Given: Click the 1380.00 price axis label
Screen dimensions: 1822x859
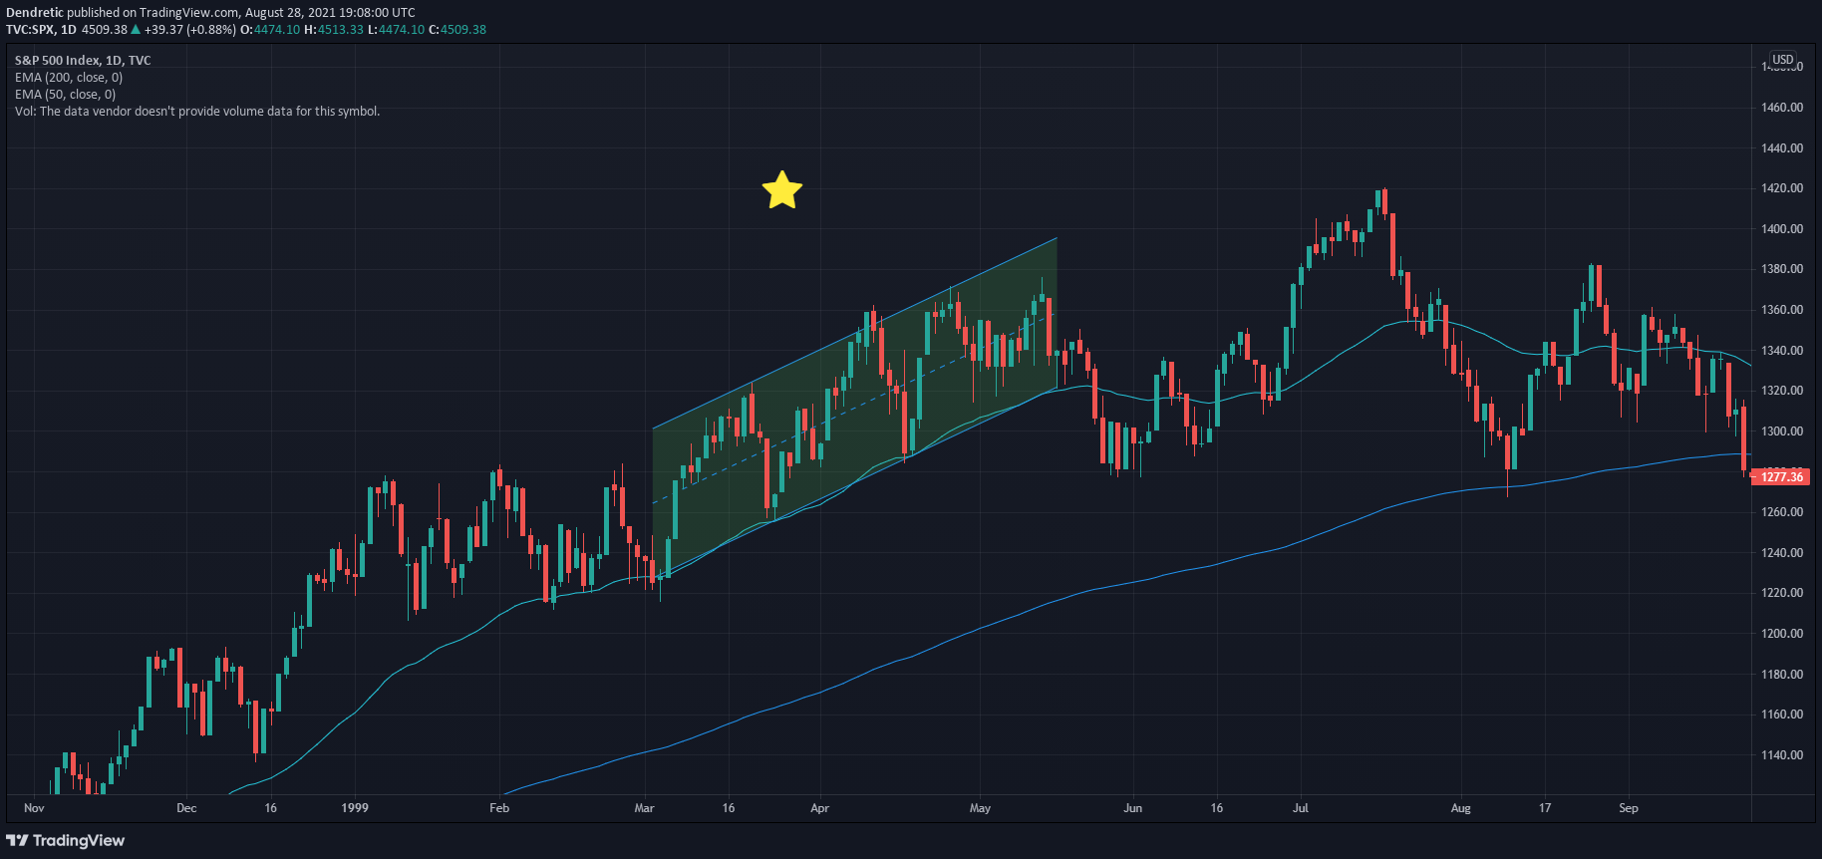Looking at the screenshot, I should [1782, 269].
